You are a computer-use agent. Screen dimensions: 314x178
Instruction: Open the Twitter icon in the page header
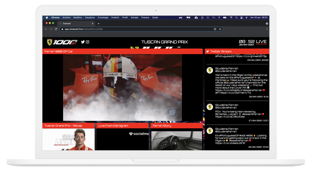tap(83, 42)
